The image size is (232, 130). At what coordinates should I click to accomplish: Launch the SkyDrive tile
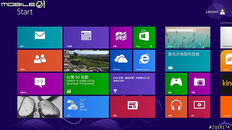(x=121, y=61)
